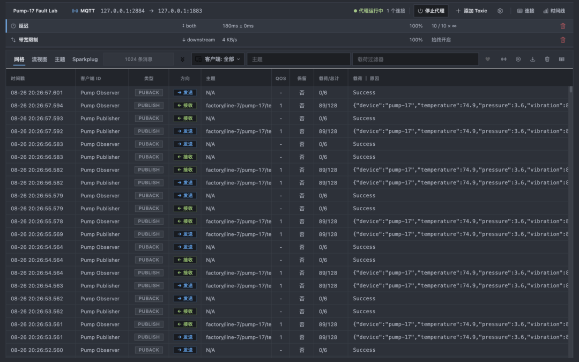The image size is (579, 362).
Task: Select the 延迟 toxic row label
Action: 24,26
